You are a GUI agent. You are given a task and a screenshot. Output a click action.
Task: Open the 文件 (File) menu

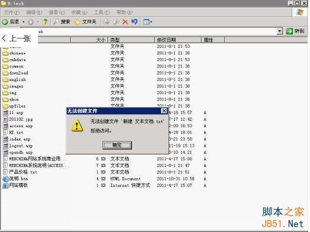click(x=11, y=12)
